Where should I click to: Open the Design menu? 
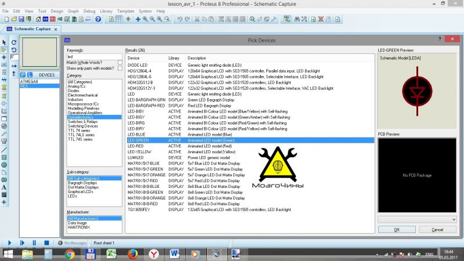coord(57,11)
